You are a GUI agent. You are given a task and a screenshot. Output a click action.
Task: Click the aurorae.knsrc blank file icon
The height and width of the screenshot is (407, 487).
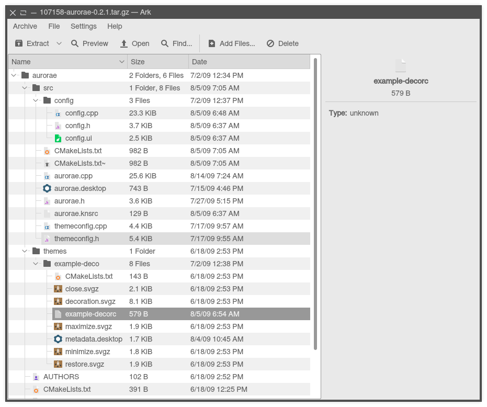(47, 214)
